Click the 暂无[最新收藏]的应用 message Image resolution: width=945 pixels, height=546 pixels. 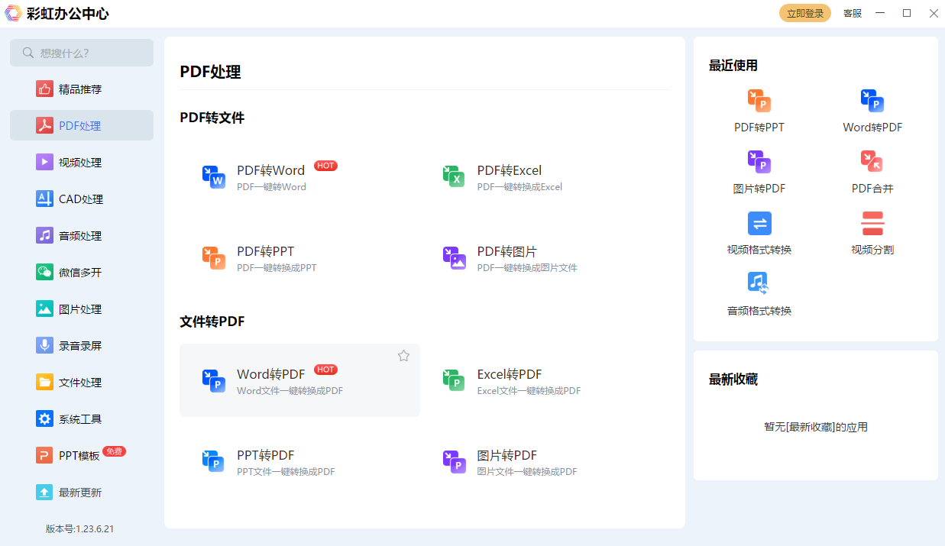tap(816, 427)
